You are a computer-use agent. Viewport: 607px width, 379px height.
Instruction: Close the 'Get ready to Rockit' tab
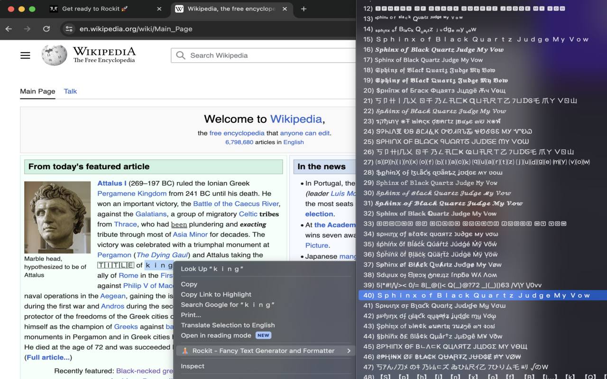pyautogui.click(x=159, y=9)
